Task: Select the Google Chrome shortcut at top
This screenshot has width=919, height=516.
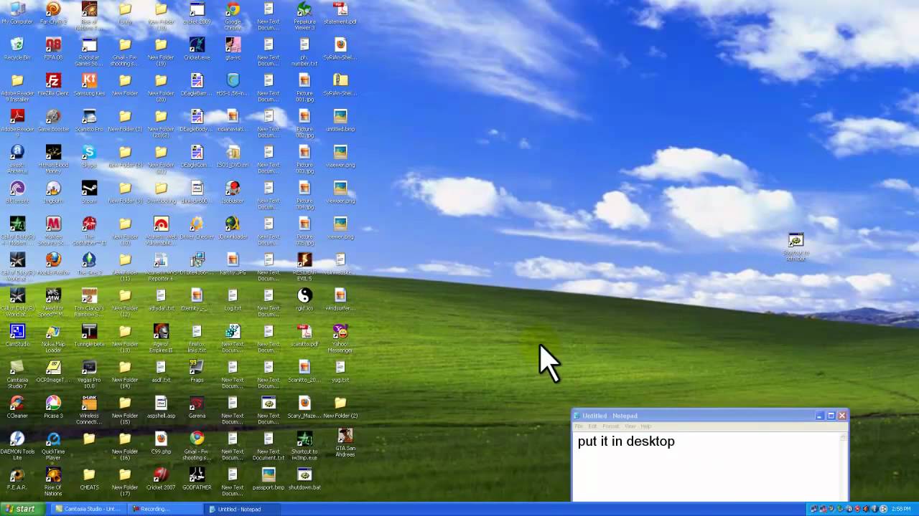Action: pyautogui.click(x=233, y=16)
